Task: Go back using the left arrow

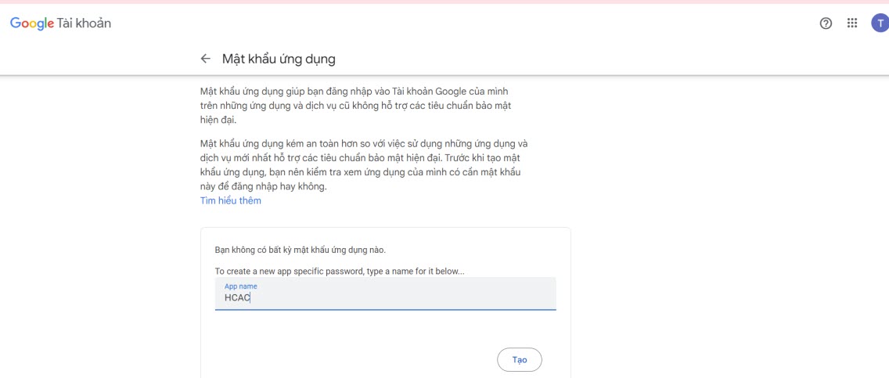Action: (x=206, y=59)
